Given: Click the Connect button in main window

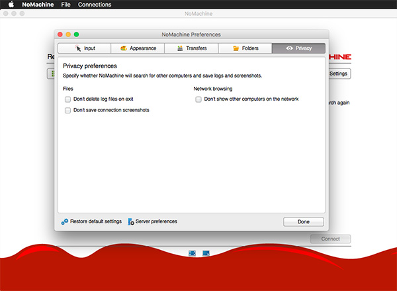Looking at the screenshot, I should coord(330,239).
